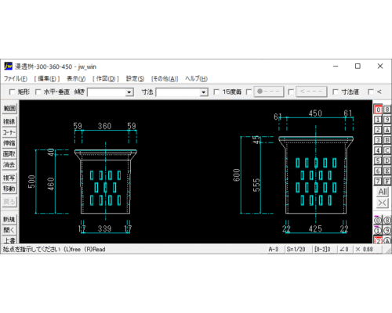Select layer E button
392x313 pixels.
coord(387,171)
